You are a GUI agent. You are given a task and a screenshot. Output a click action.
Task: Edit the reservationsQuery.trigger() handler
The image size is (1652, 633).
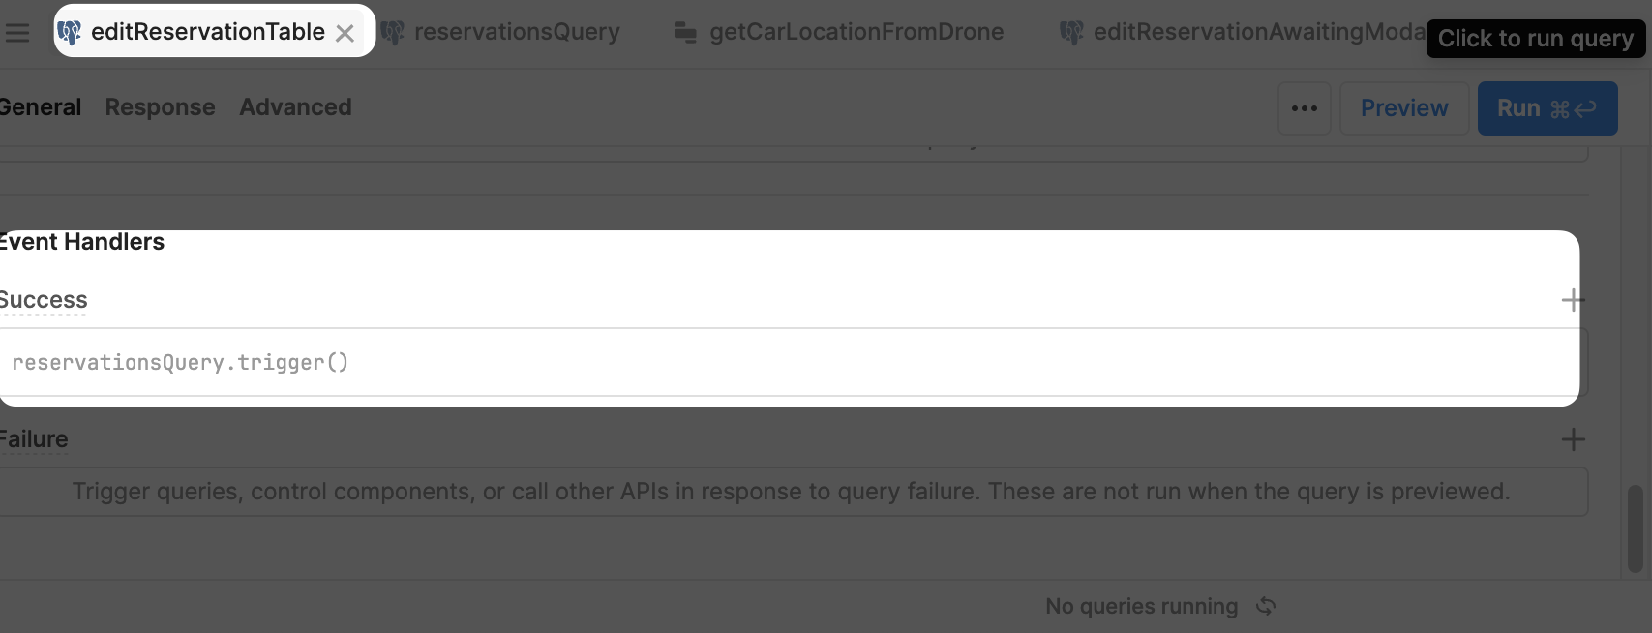click(x=790, y=362)
